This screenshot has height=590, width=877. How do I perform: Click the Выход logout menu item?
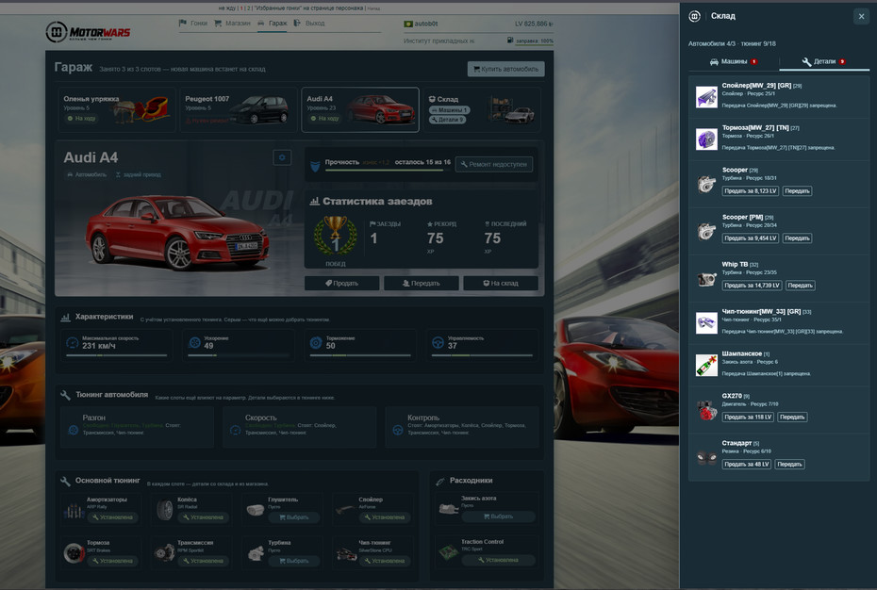click(x=309, y=24)
